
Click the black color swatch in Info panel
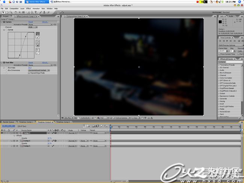click(220, 22)
